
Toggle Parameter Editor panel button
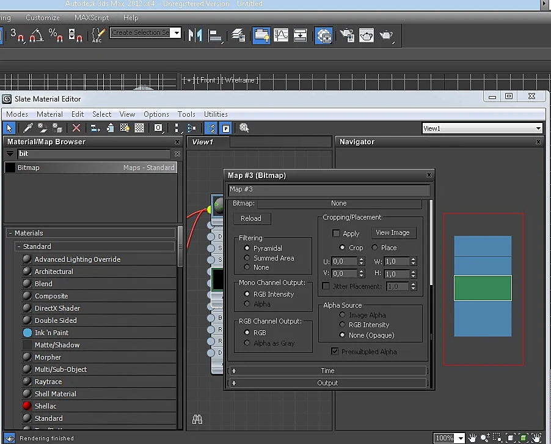[226, 128]
